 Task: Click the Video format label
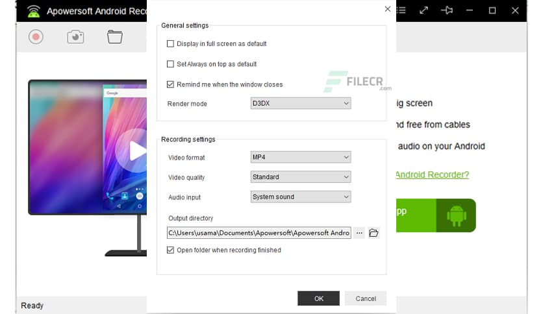(x=186, y=158)
